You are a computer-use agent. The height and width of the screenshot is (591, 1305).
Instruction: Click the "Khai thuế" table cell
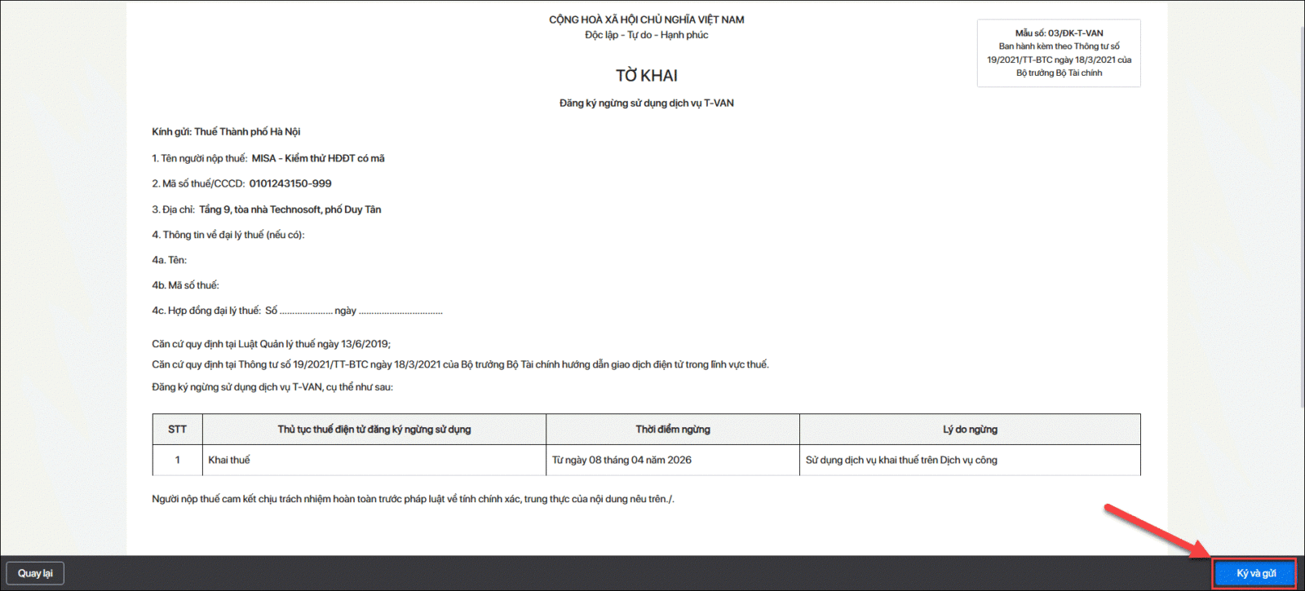coord(374,460)
